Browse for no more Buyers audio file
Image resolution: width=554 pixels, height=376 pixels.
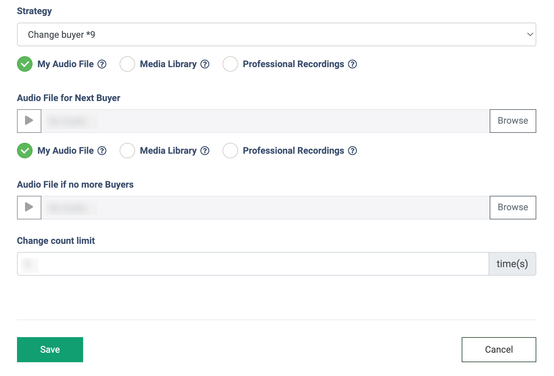click(x=513, y=207)
